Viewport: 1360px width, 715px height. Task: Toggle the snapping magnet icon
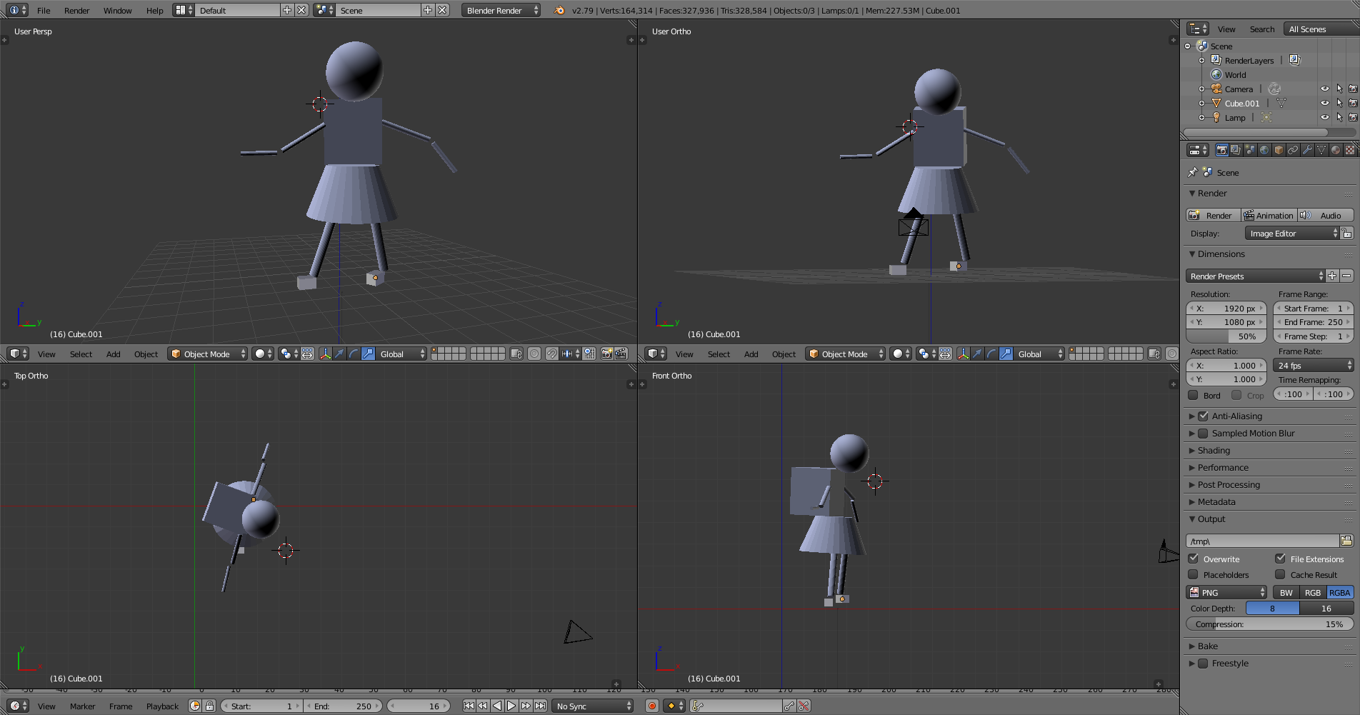point(551,354)
